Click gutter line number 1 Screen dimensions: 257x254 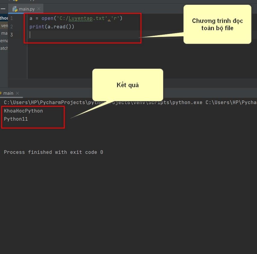11,18
